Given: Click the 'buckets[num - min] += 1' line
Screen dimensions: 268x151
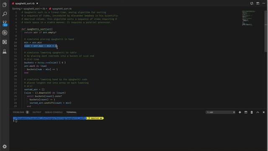Looking at the screenshot, I should tap(42, 69).
